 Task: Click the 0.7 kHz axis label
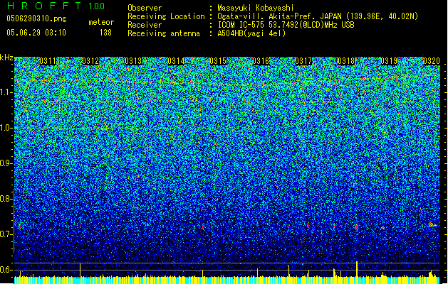6,234
